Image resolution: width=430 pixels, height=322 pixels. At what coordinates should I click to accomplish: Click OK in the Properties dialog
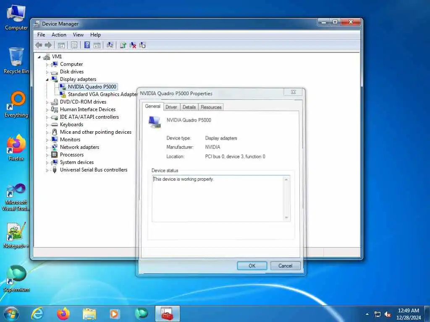coord(252,265)
